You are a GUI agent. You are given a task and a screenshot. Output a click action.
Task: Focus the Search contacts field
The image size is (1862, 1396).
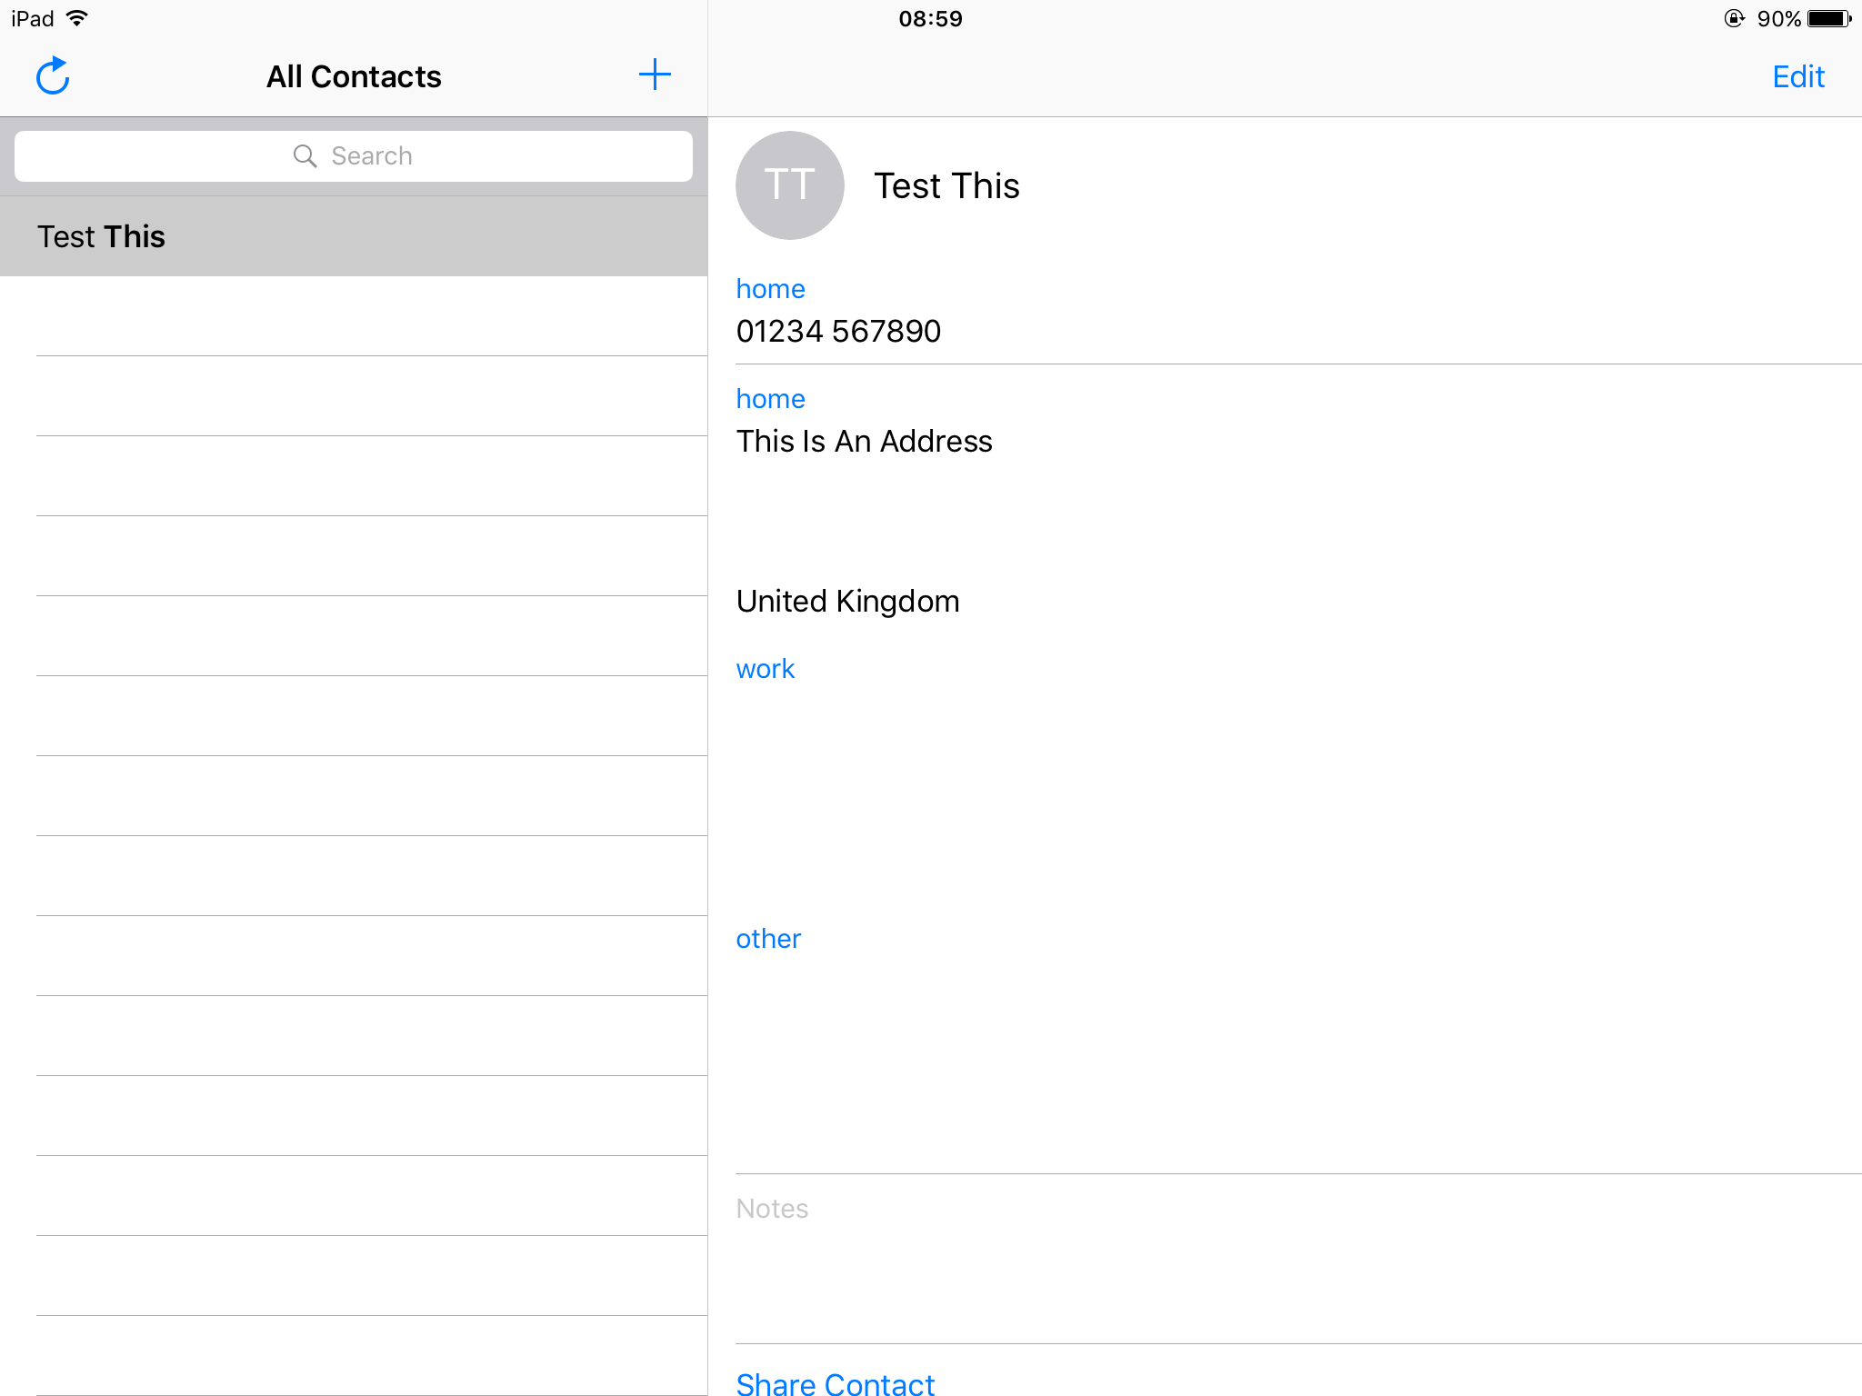tap(354, 156)
